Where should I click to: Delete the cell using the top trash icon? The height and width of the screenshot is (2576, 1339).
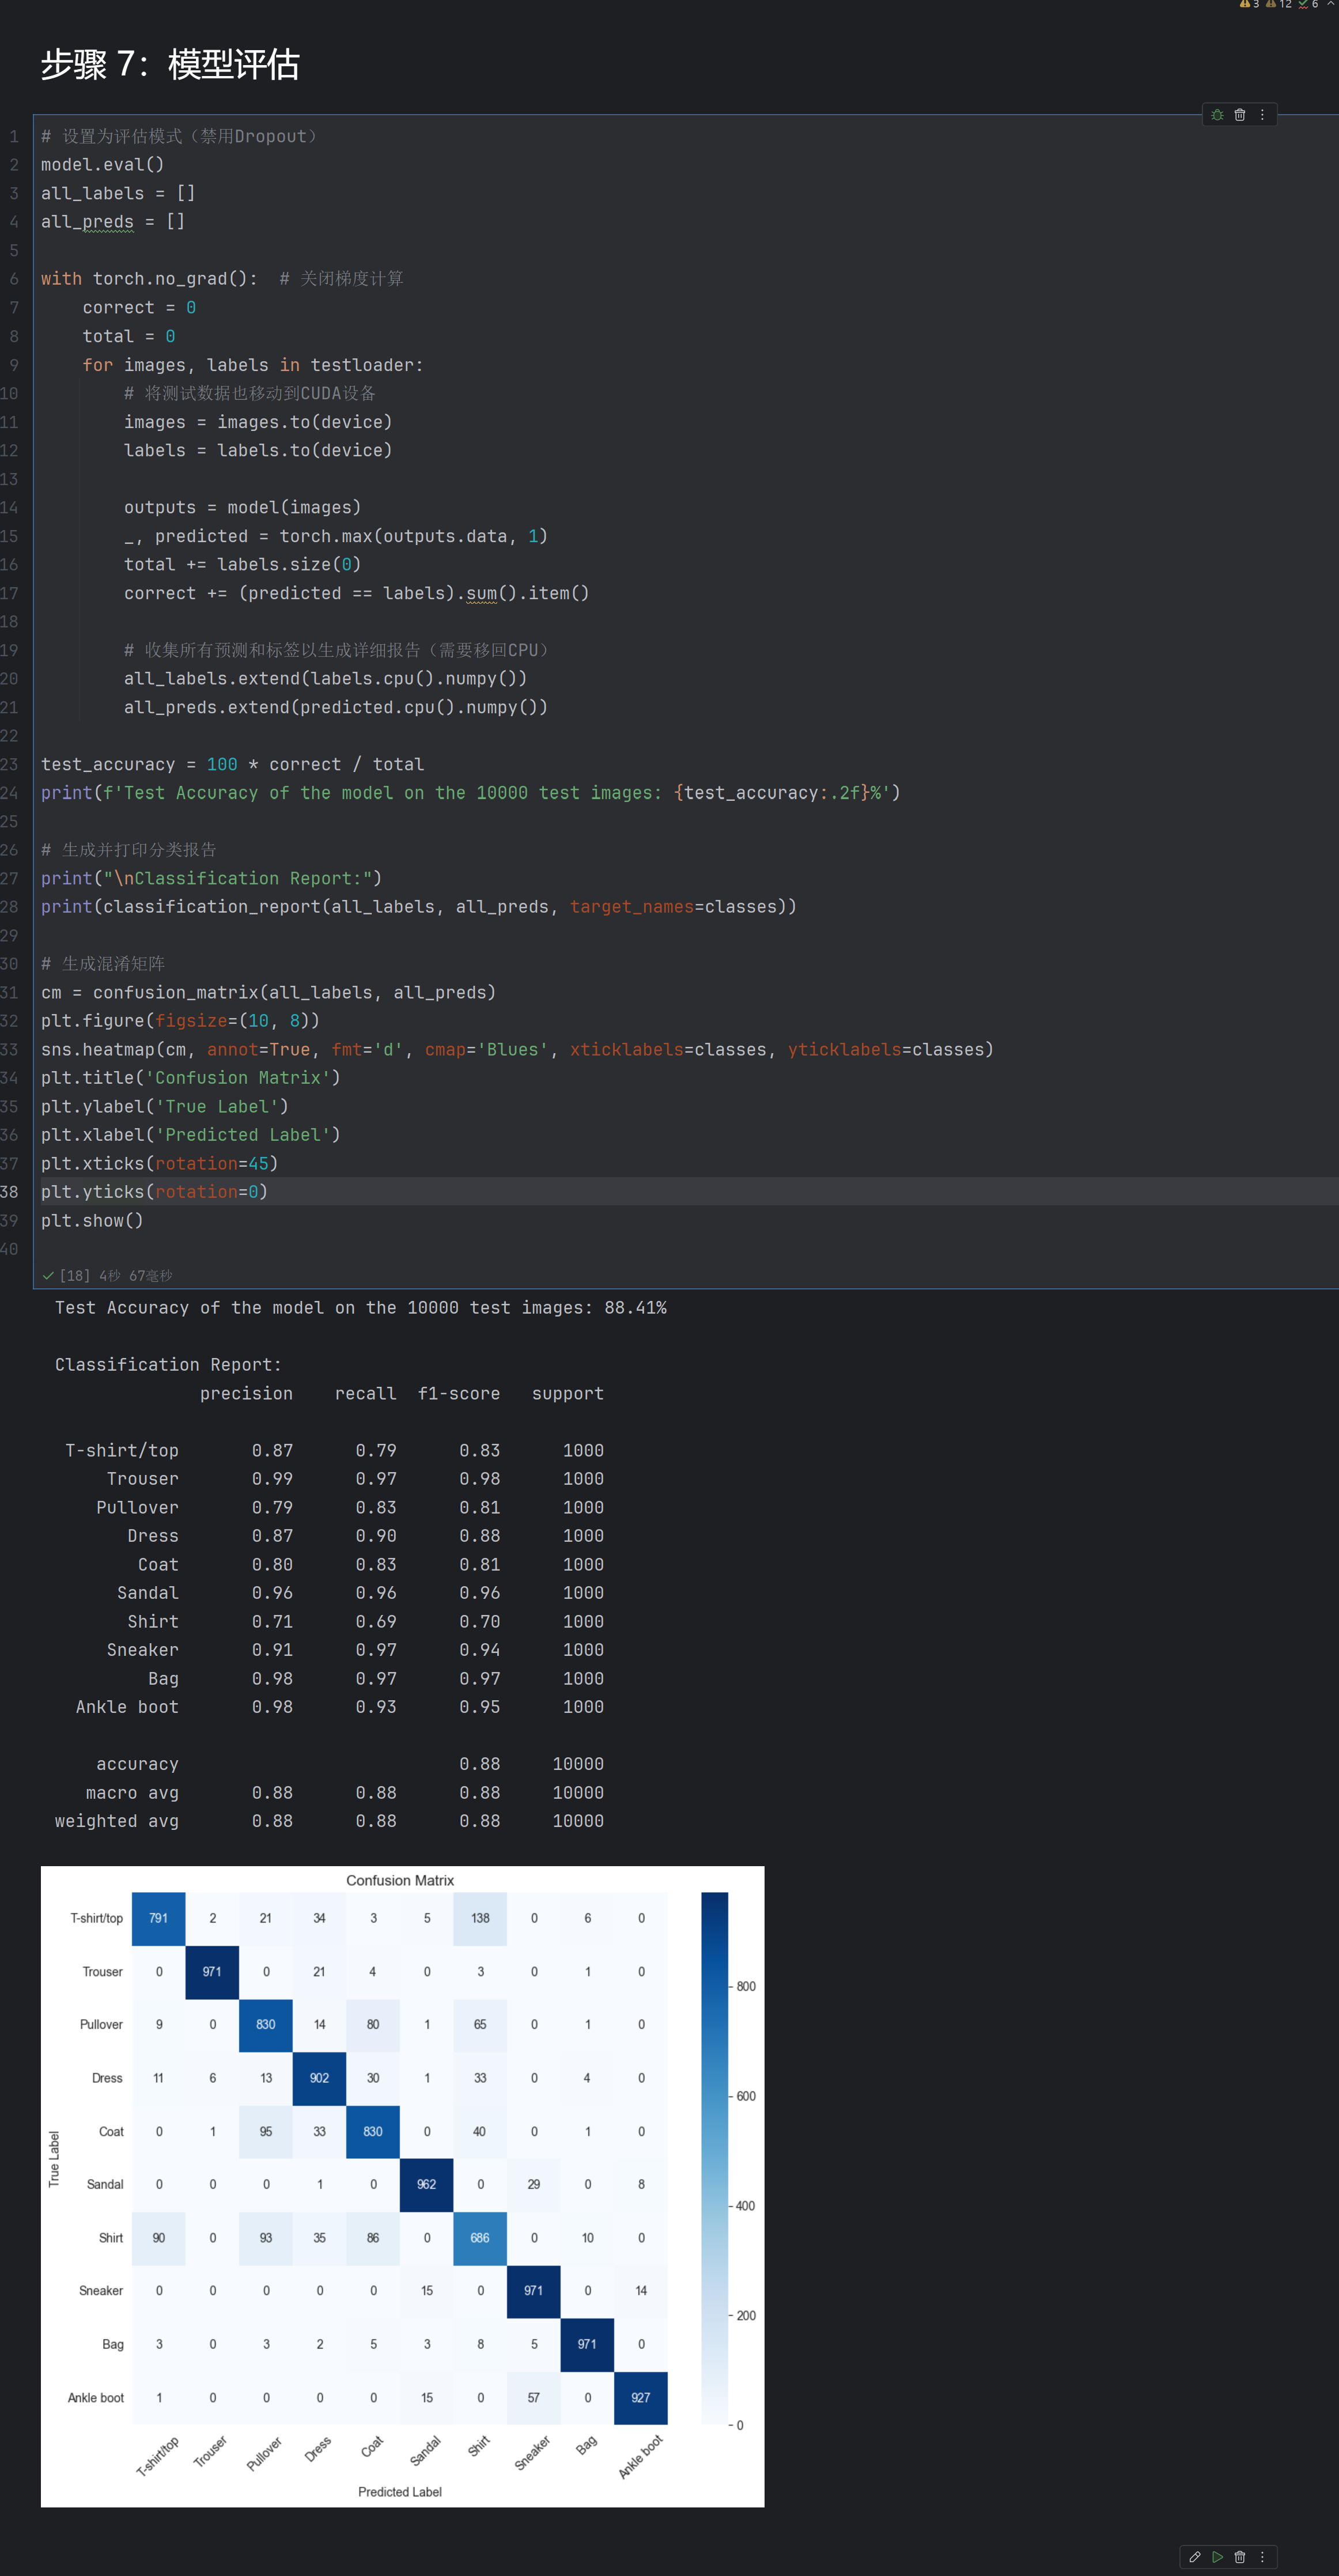point(1239,114)
